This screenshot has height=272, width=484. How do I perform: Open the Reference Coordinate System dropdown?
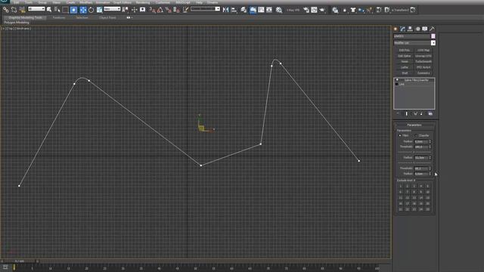pos(112,9)
